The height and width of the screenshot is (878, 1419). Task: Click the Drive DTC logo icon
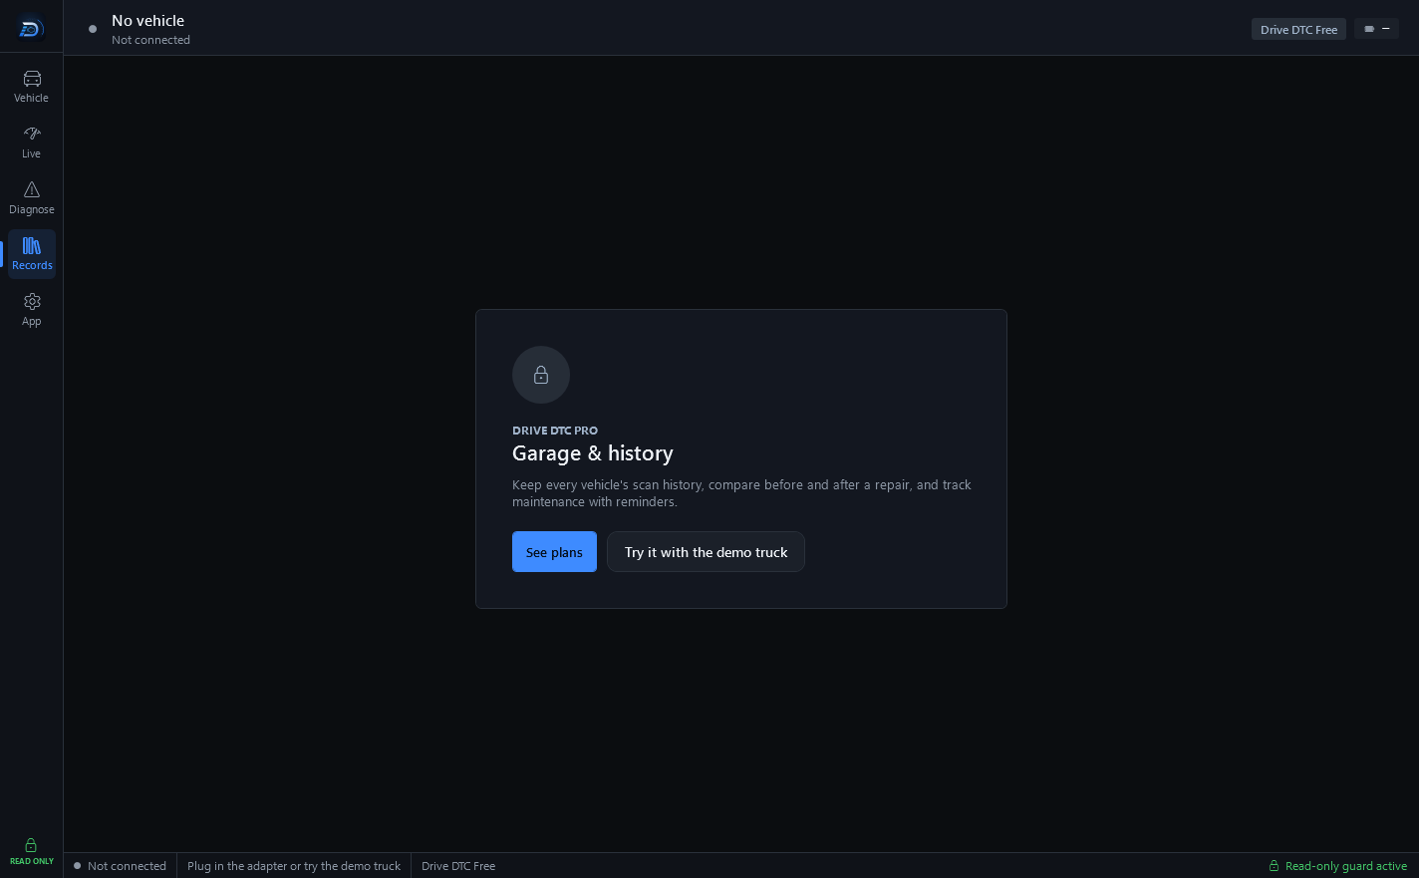coord(31,29)
